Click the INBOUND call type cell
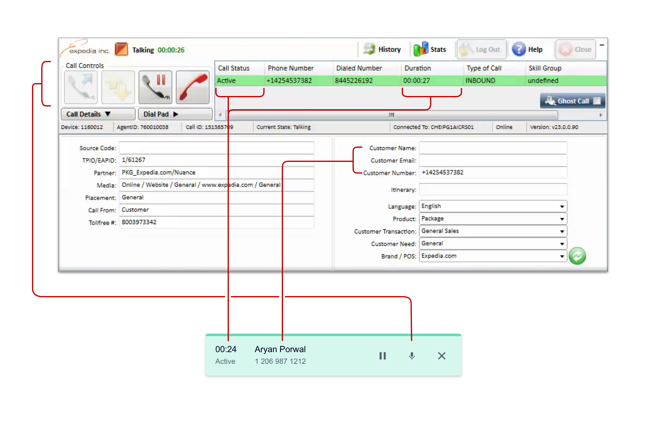 point(480,81)
